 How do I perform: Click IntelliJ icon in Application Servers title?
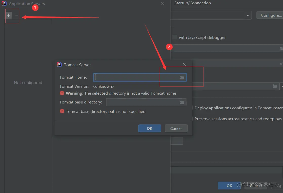(x=4, y=4)
